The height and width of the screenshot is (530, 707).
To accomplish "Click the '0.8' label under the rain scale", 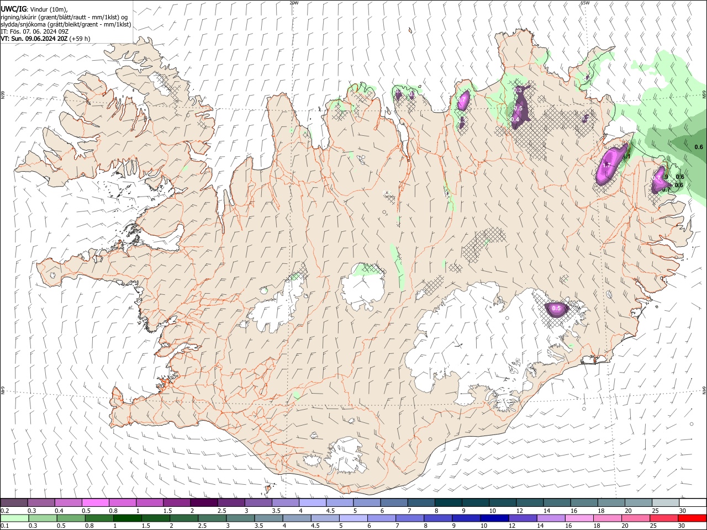I will [x=89, y=526].
